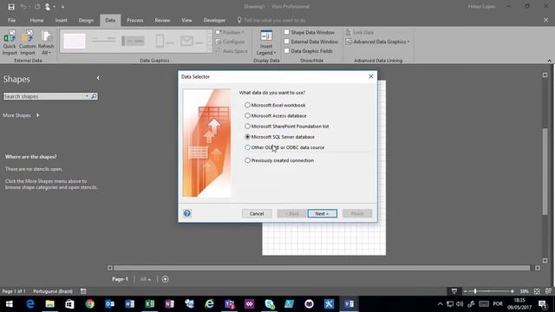Select Microsoft Excel workbook option
The height and width of the screenshot is (312, 555).
[247, 105]
